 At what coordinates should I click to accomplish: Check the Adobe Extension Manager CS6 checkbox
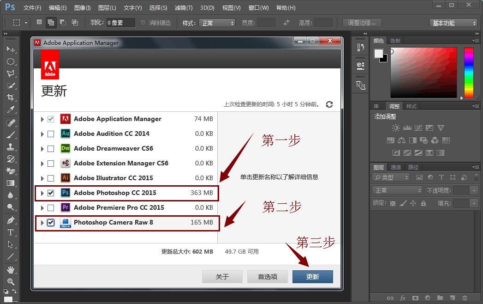pyautogui.click(x=51, y=164)
